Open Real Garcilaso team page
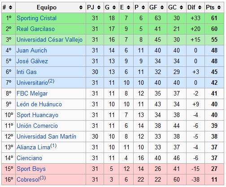 [x=35, y=29]
